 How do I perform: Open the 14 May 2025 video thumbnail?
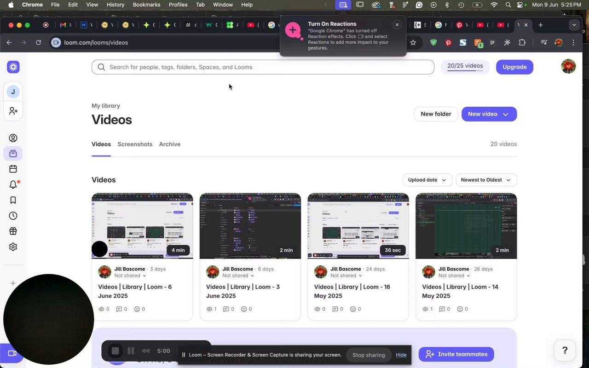pyautogui.click(x=466, y=226)
